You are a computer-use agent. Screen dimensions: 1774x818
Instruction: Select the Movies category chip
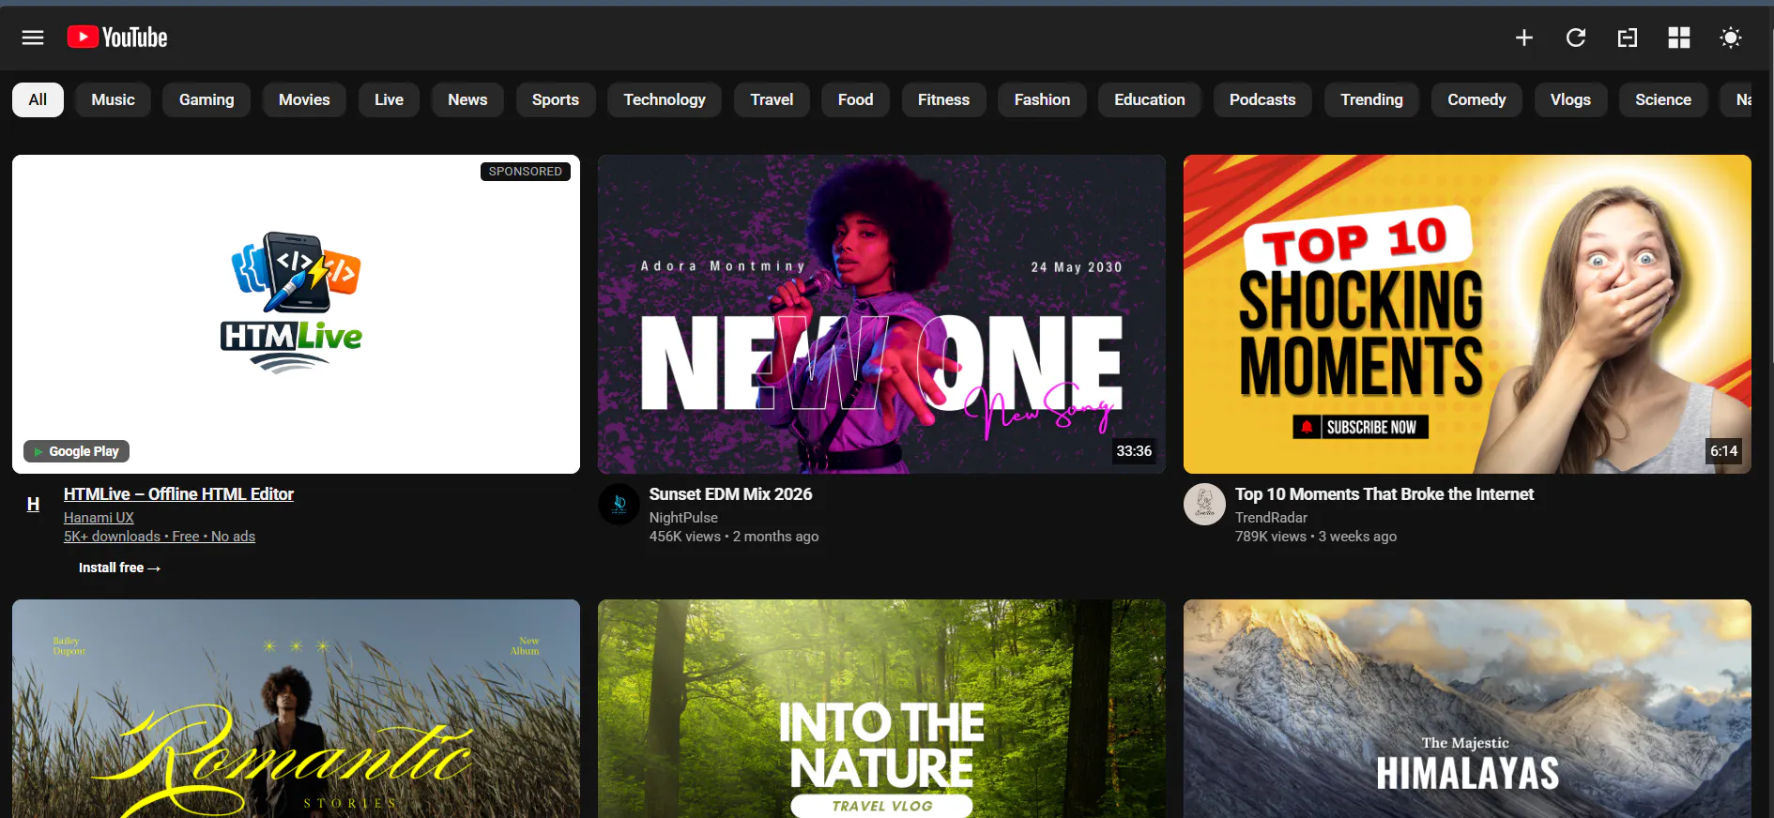click(x=304, y=99)
